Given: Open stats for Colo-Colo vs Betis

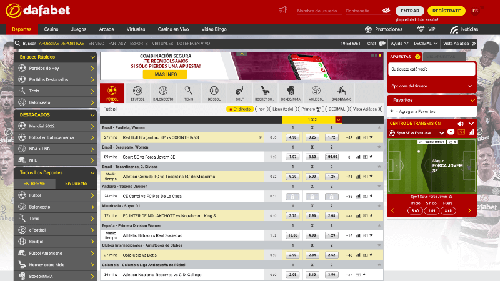Looking at the screenshot, I should point(357,255).
